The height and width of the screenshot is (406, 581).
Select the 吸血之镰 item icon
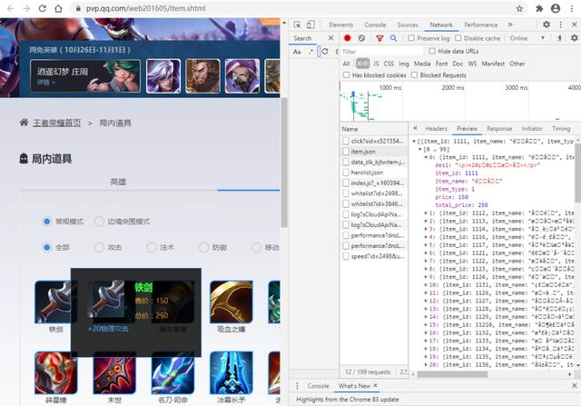coord(231,302)
